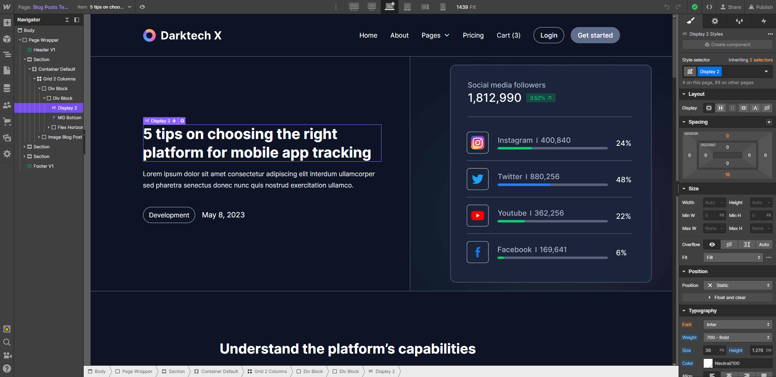Set display to Flex
Screen dimensions: 776x377
point(720,108)
